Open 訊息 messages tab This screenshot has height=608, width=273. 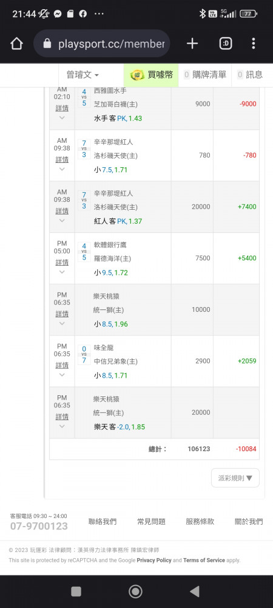[x=250, y=75]
